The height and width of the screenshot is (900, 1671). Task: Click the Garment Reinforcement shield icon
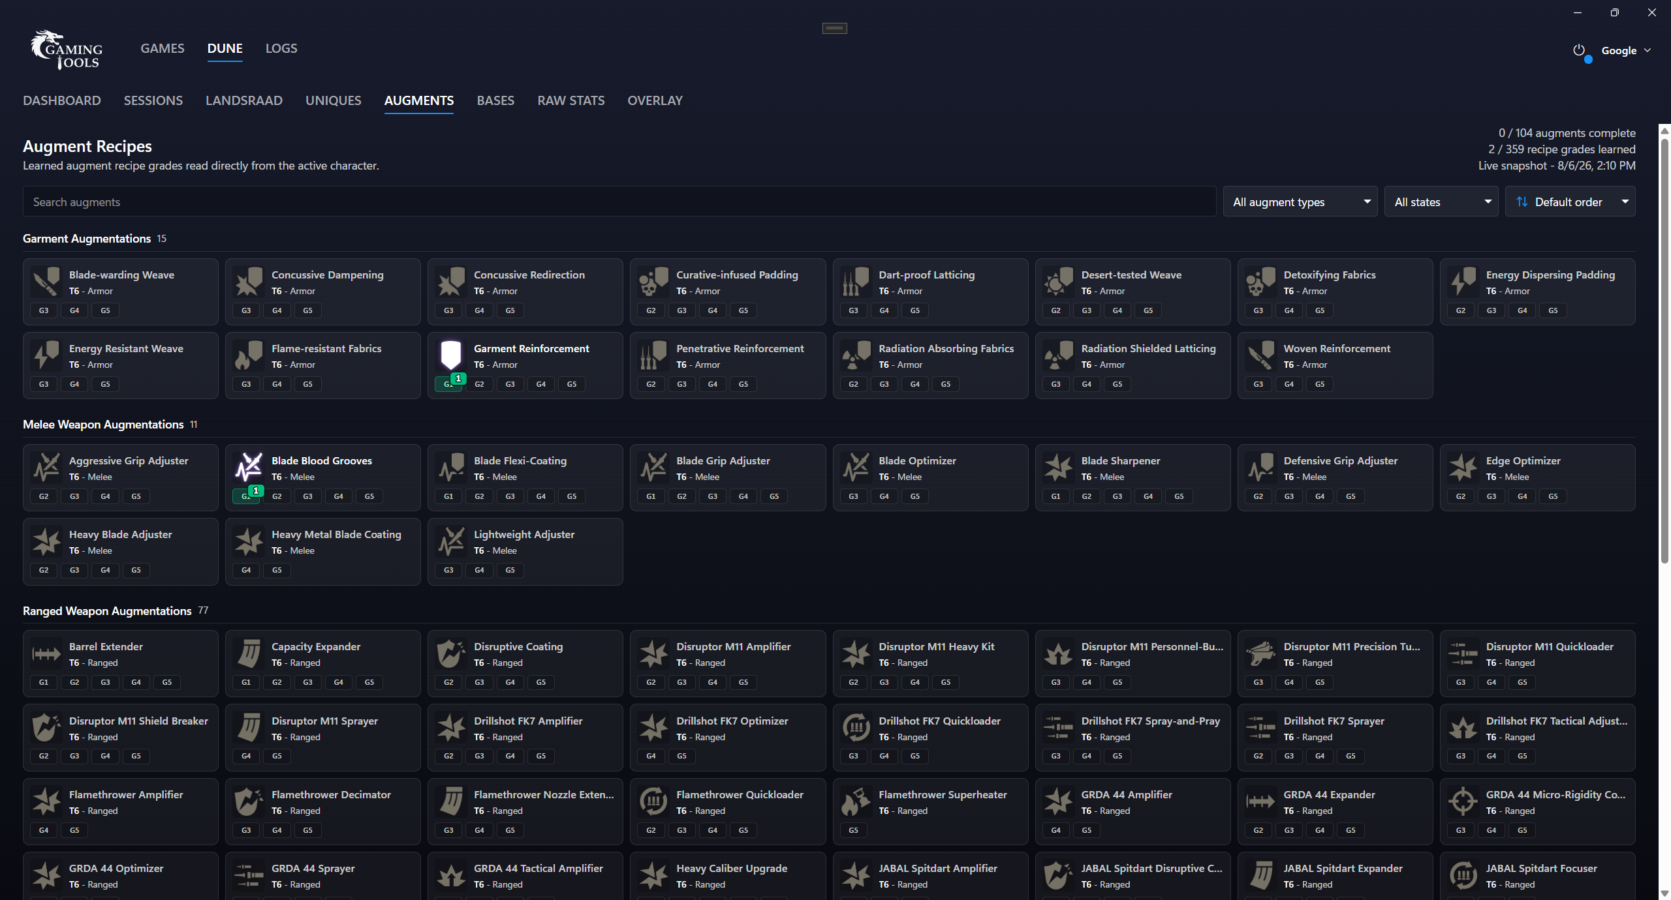(451, 356)
